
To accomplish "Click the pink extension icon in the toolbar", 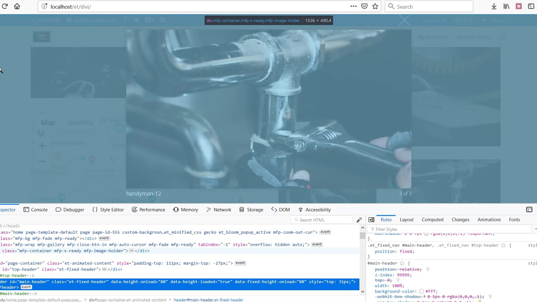I will tap(519, 6).
